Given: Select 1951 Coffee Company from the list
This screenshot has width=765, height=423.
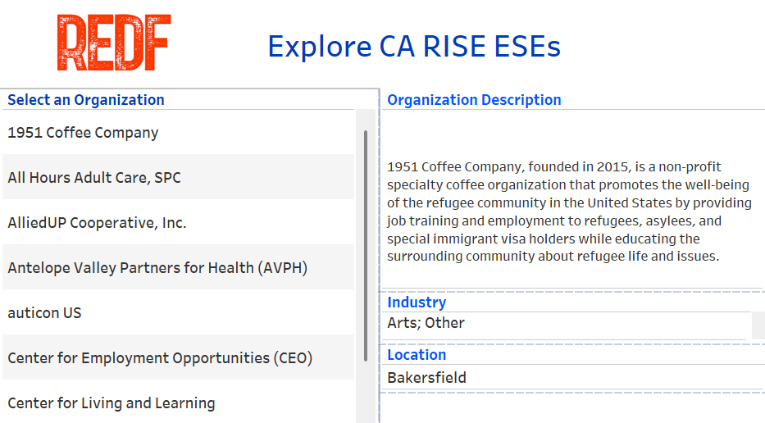Looking at the screenshot, I should coord(83,133).
